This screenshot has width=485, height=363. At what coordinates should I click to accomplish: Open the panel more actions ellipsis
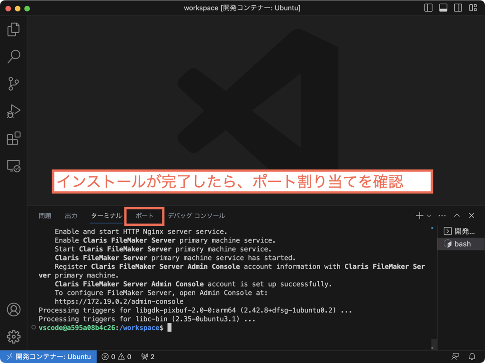tap(442, 216)
